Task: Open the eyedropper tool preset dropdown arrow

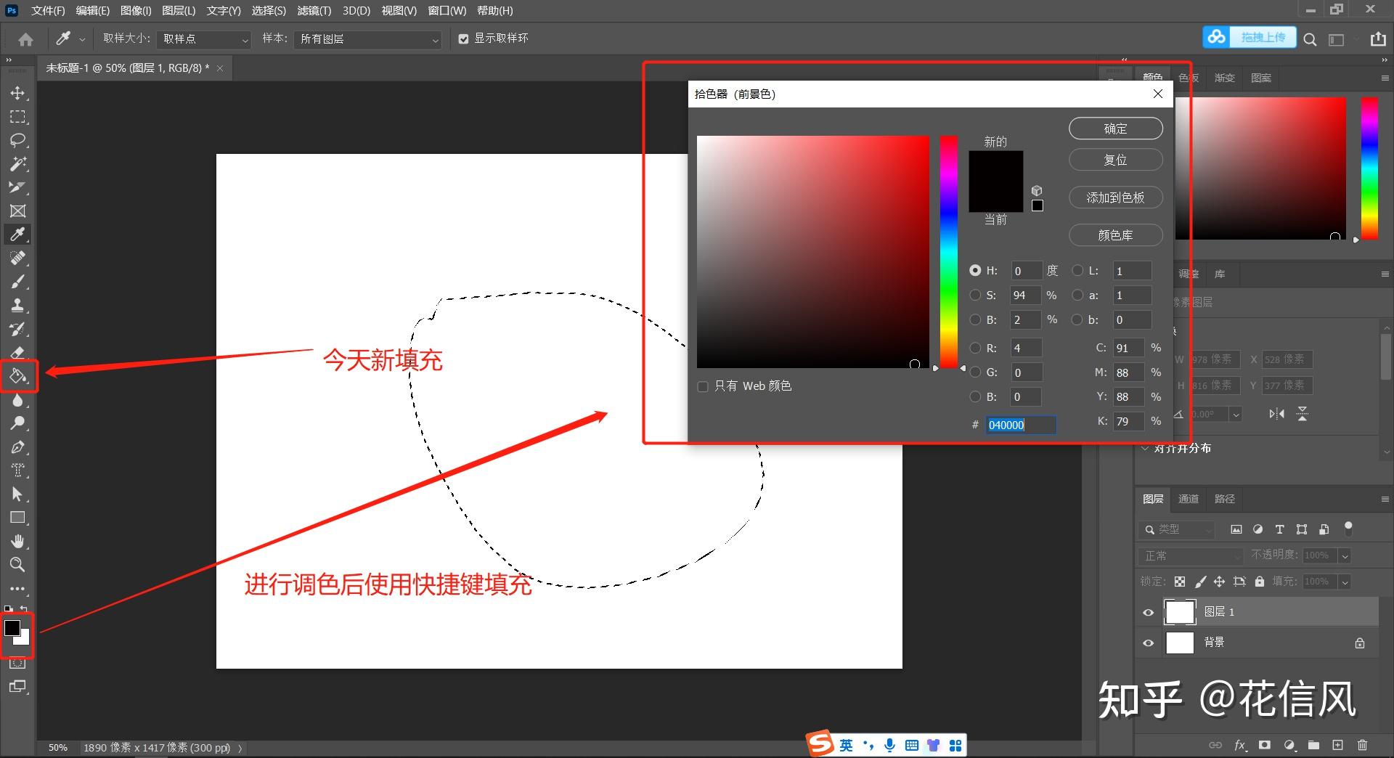Action: (x=82, y=39)
